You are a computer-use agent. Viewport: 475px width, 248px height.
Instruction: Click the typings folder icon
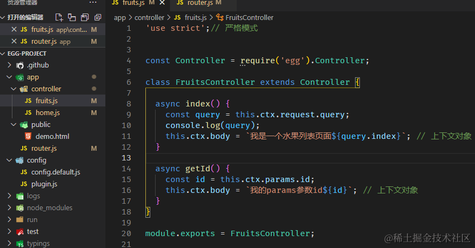coord(19,244)
